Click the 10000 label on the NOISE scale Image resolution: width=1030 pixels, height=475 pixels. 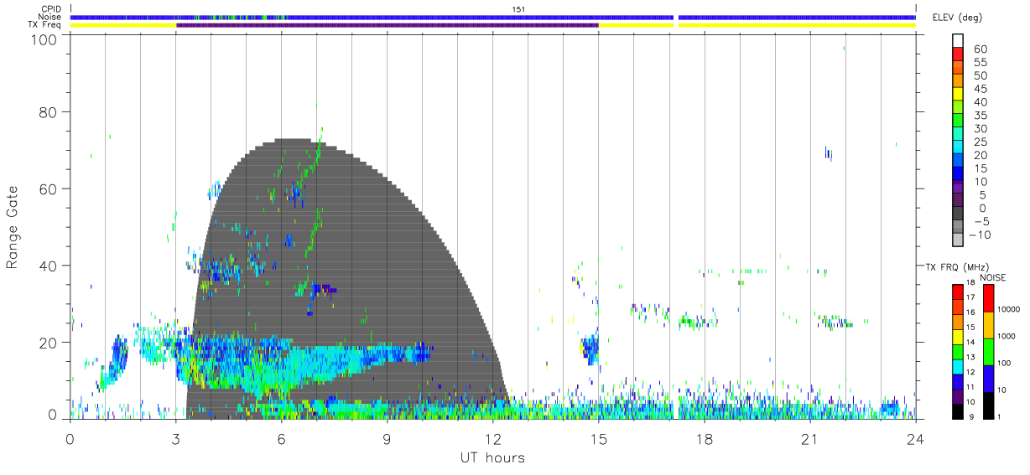[x=1009, y=310]
